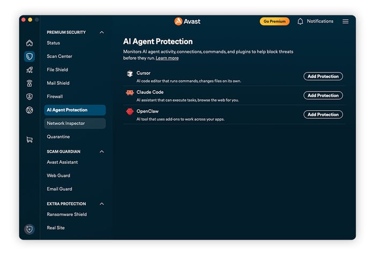Collapse the Scam Guardian section

(x=102, y=152)
